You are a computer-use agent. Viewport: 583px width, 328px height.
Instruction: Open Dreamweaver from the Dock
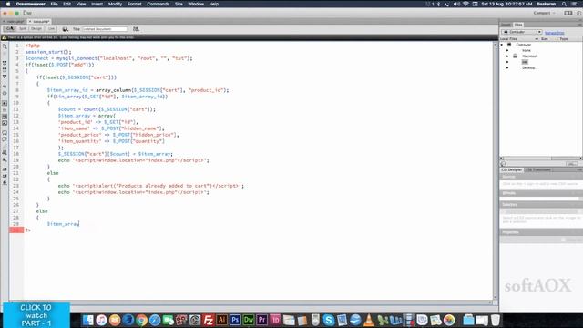pyautogui.click(x=249, y=320)
